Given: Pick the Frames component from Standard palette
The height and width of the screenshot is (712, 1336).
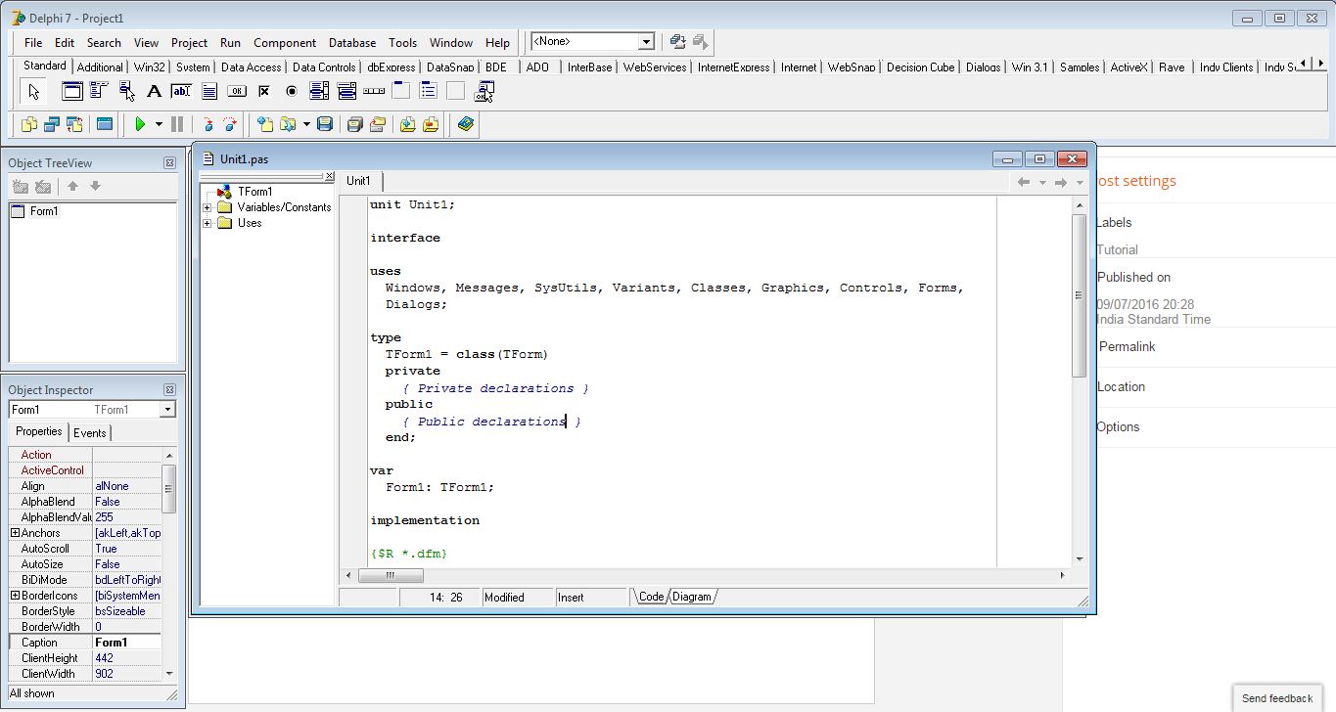Looking at the screenshot, I should 72,91.
